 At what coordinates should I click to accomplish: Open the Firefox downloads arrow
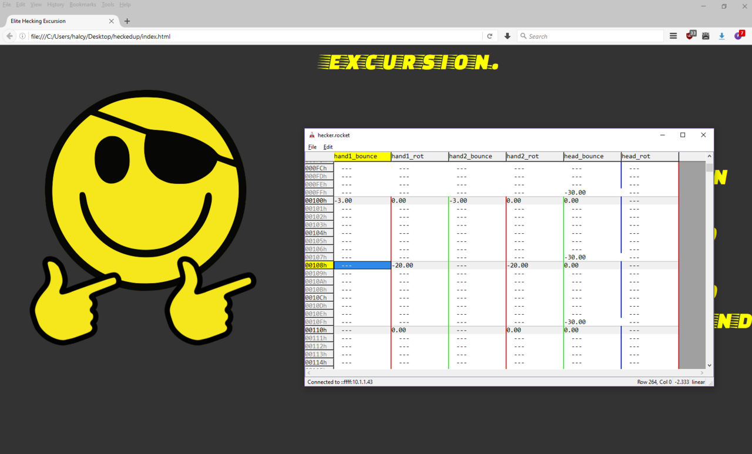508,36
